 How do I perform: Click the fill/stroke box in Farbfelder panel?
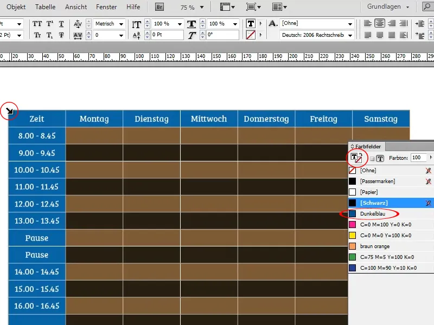coord(356,158)
